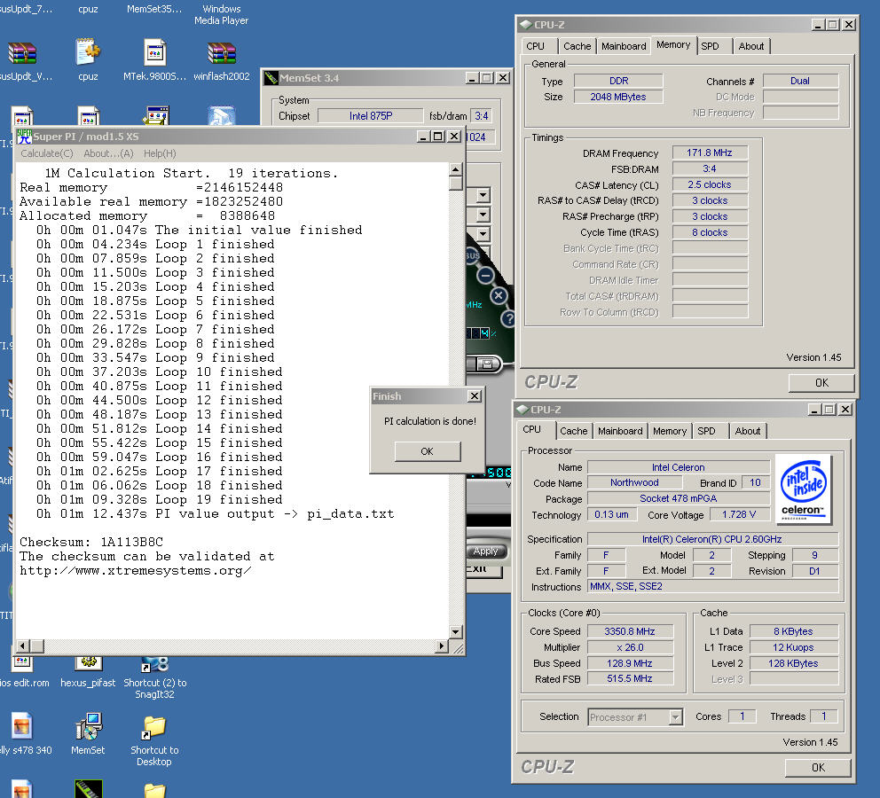The height and width of the screenshot is (798, 880).
Task: Open the asusUpdt_V WinRAR archive icon
Action: 21,53
